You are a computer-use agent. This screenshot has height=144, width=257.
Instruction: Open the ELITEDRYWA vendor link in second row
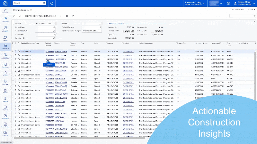[60, 55]
